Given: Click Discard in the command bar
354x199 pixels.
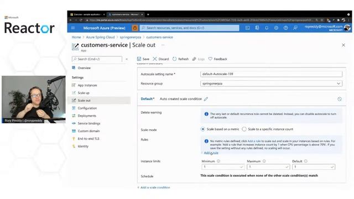Looking at the screenshot, I should 161,59.
